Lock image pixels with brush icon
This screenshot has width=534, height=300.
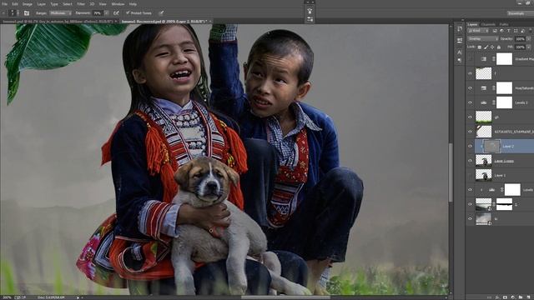(x=486, y=47)
